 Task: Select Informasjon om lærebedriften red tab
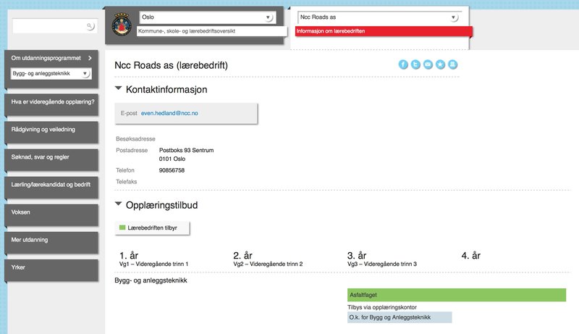(384, 31)
